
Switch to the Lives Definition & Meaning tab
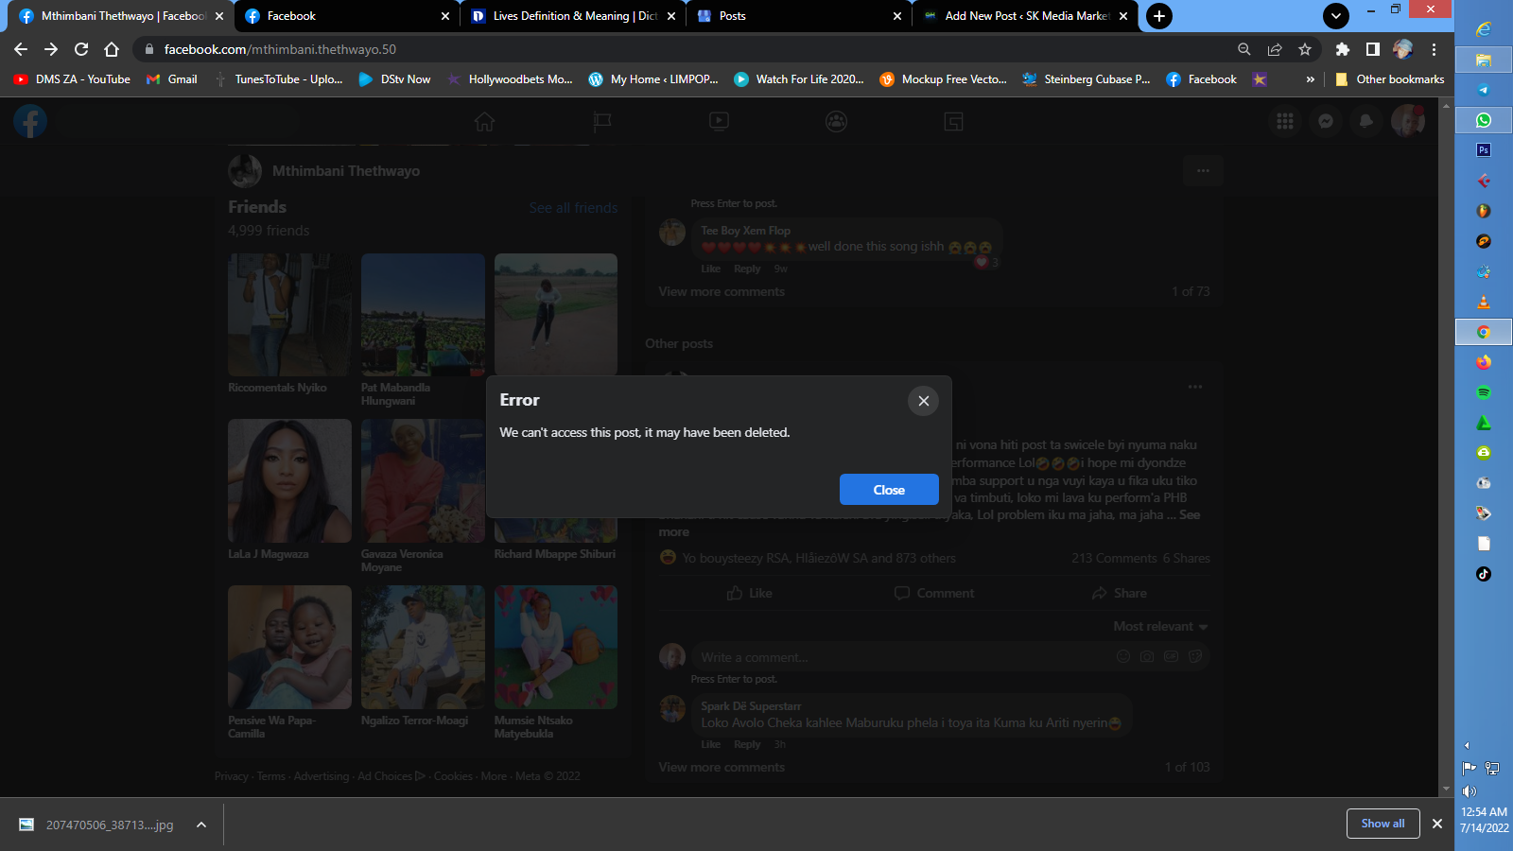pyautogui.click(x=572, y=16)
